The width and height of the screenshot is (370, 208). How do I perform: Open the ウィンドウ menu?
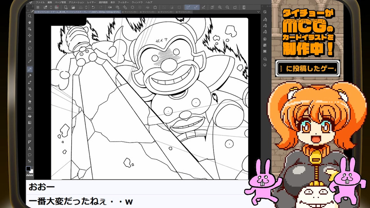(x=137, y=2)
